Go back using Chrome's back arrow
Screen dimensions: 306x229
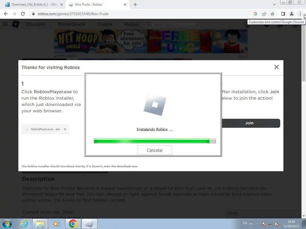pyautogui.click(x=6, y=14)
